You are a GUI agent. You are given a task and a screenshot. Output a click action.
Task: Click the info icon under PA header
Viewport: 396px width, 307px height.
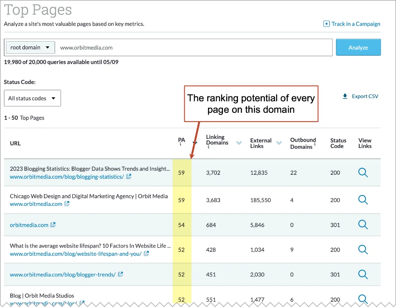click(180, 144)
